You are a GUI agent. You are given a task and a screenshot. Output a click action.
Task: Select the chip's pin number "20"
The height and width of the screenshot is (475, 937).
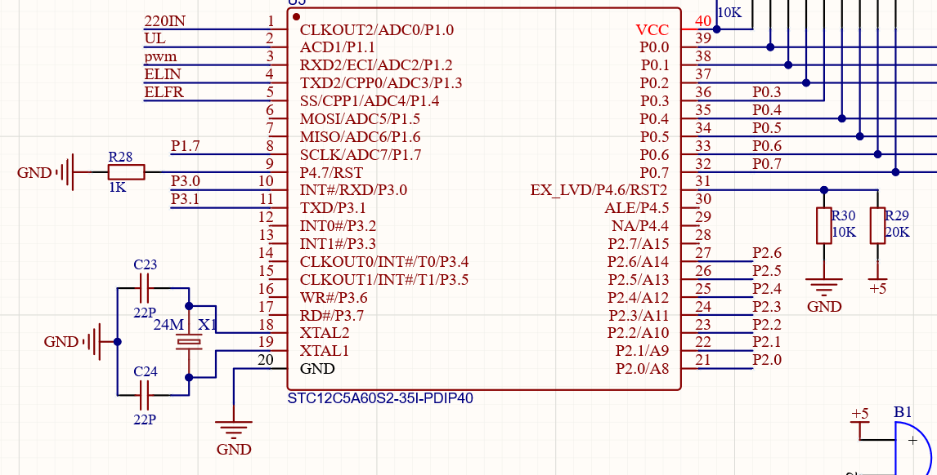266,360
